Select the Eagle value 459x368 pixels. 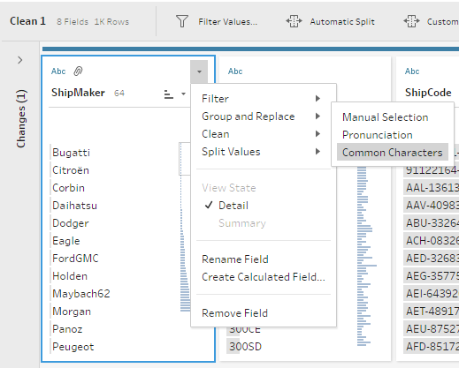66,241
